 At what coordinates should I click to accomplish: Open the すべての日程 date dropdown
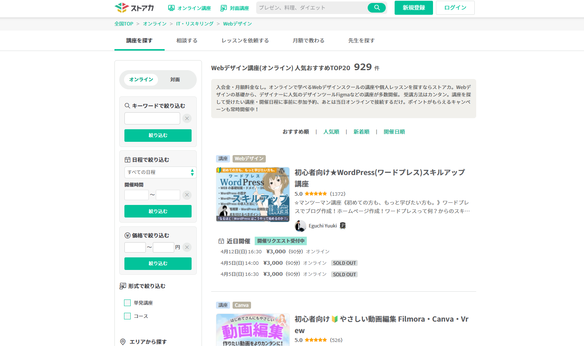point(160,172)
